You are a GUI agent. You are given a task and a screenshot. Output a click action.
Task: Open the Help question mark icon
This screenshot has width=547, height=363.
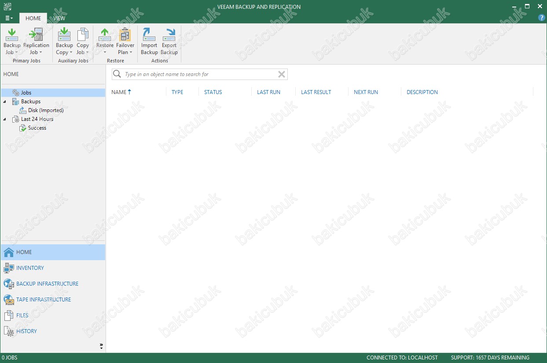[x=542, y=18]
